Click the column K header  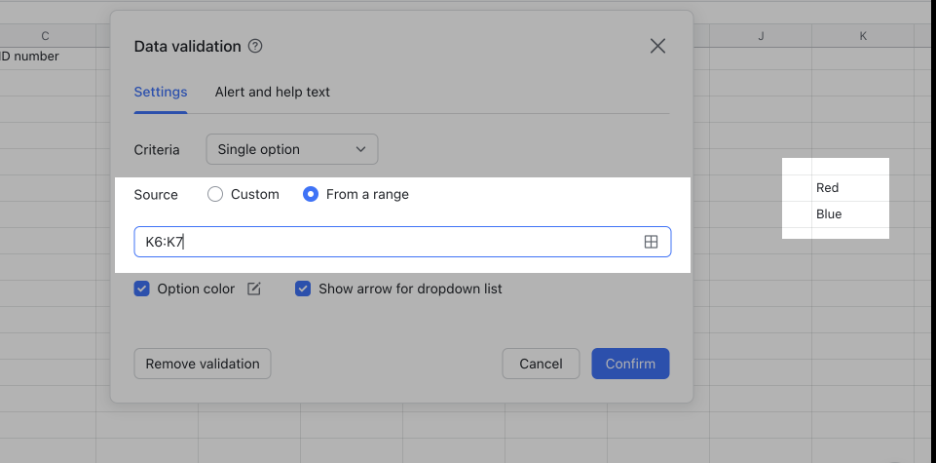[863, 36]
